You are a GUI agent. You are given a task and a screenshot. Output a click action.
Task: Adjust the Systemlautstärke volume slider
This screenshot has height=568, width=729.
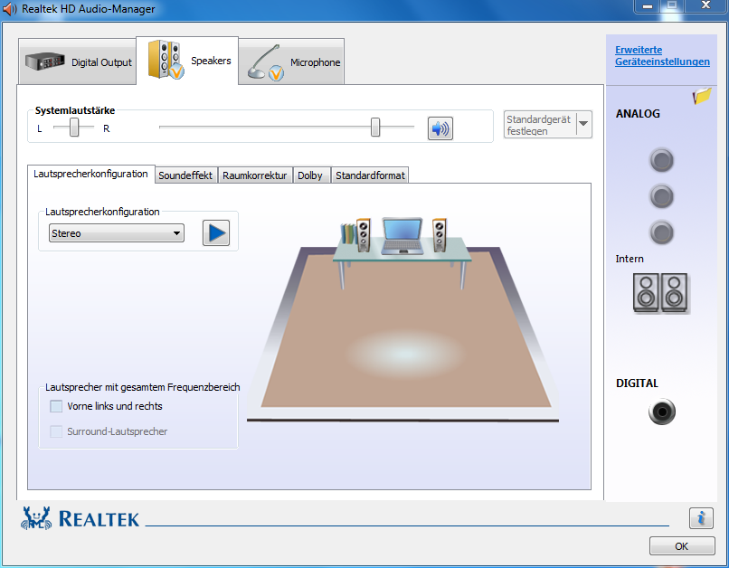(x=377, y=128)
